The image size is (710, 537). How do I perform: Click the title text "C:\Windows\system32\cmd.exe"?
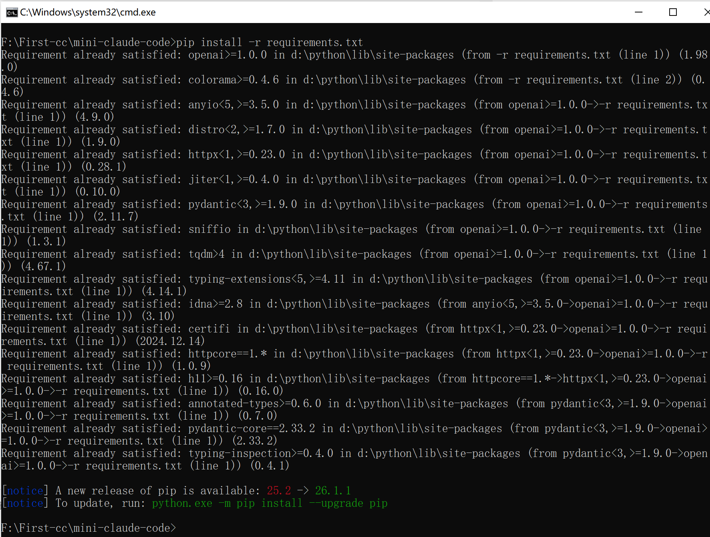coord(88,12)
